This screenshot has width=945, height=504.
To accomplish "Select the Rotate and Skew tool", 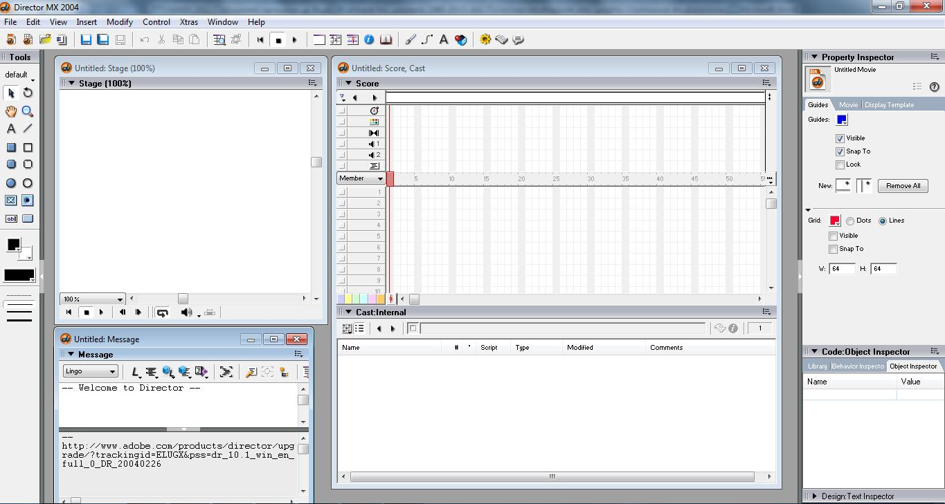I will pos(28,93).
